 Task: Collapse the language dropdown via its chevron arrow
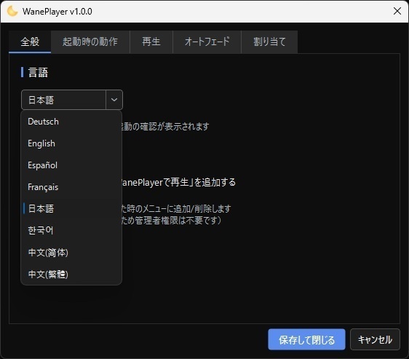click(114, 100)
